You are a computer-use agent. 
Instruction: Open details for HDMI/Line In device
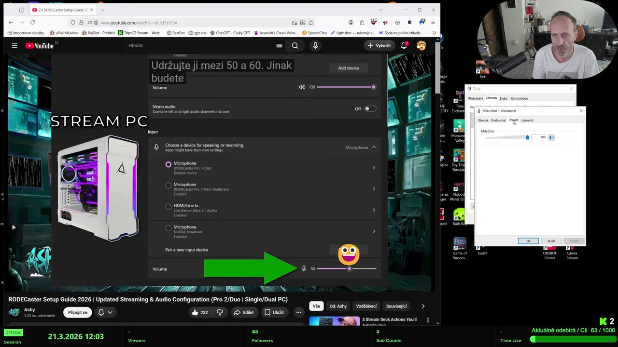tap(374, 210)
